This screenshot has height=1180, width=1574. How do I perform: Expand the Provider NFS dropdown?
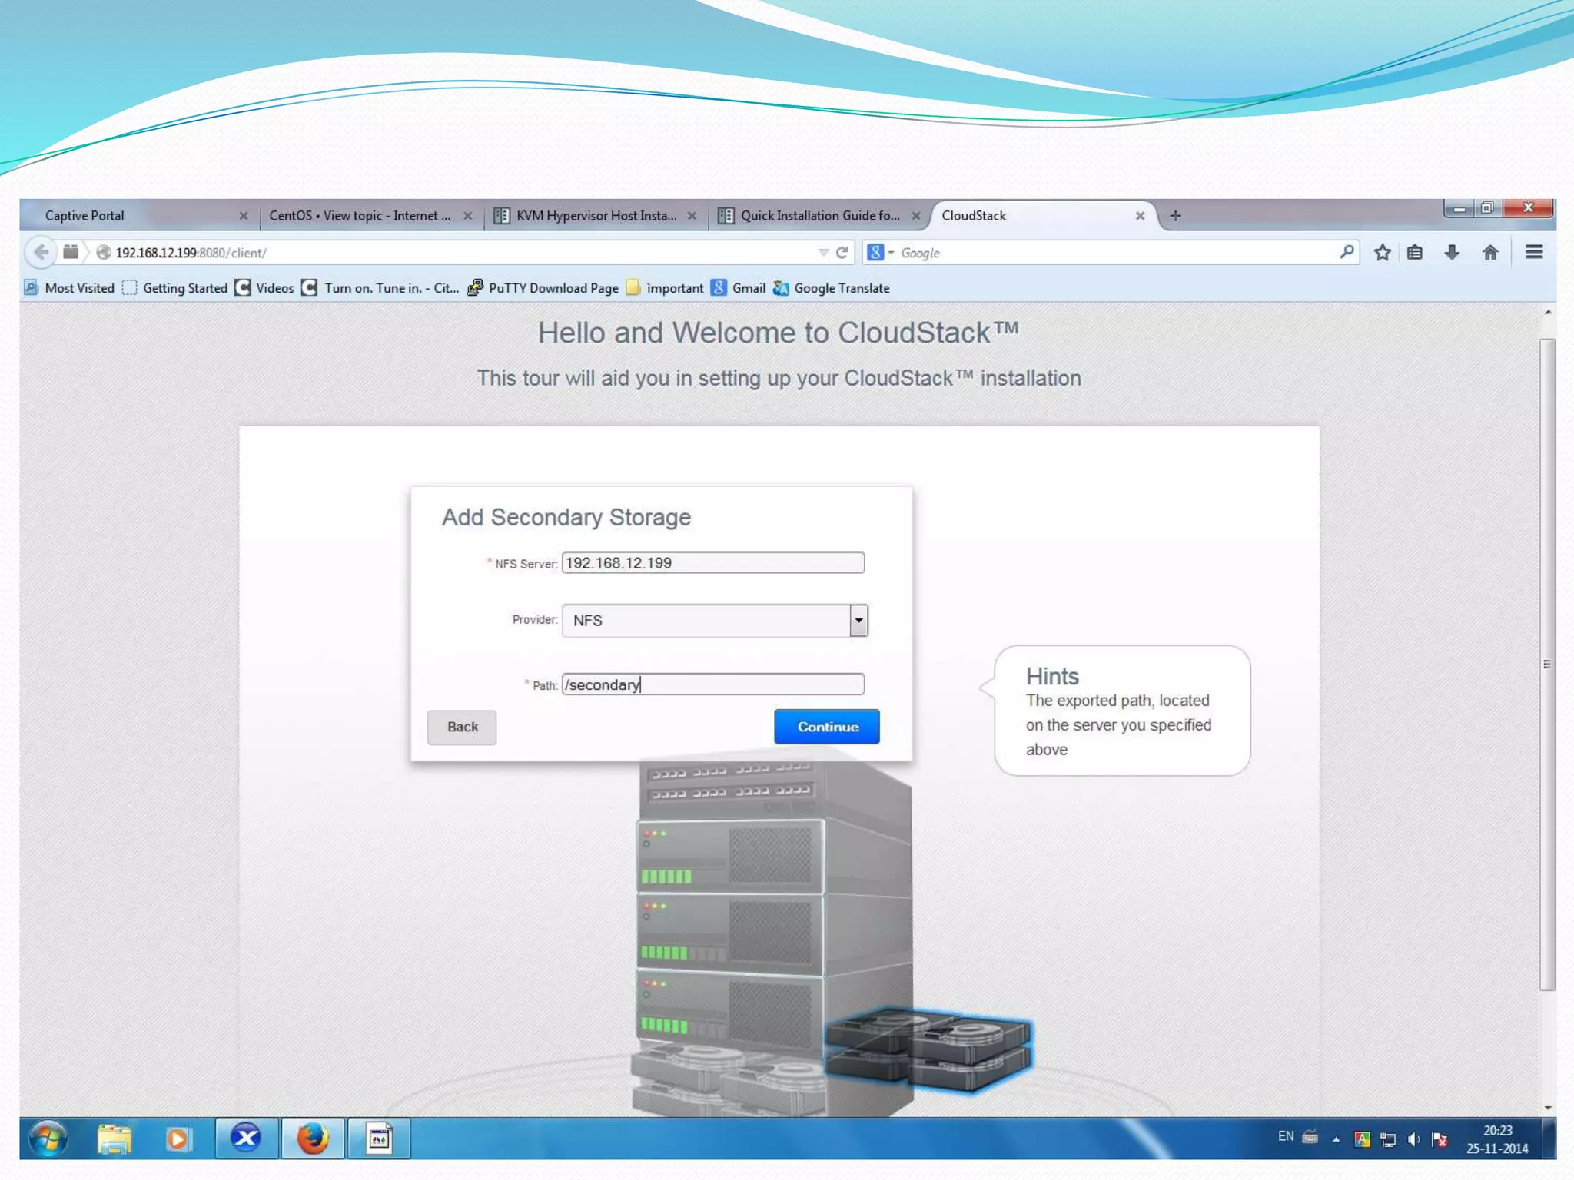[x=858, y=621]
